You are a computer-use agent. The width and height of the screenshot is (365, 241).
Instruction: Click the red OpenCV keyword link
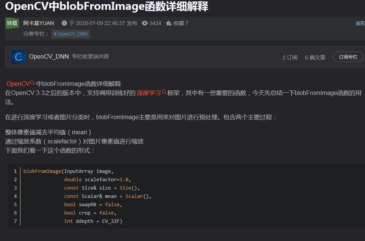[18, 84]
